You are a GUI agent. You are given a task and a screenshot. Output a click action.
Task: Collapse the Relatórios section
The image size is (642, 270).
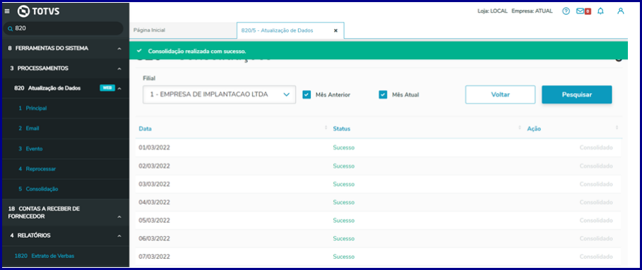119,236
